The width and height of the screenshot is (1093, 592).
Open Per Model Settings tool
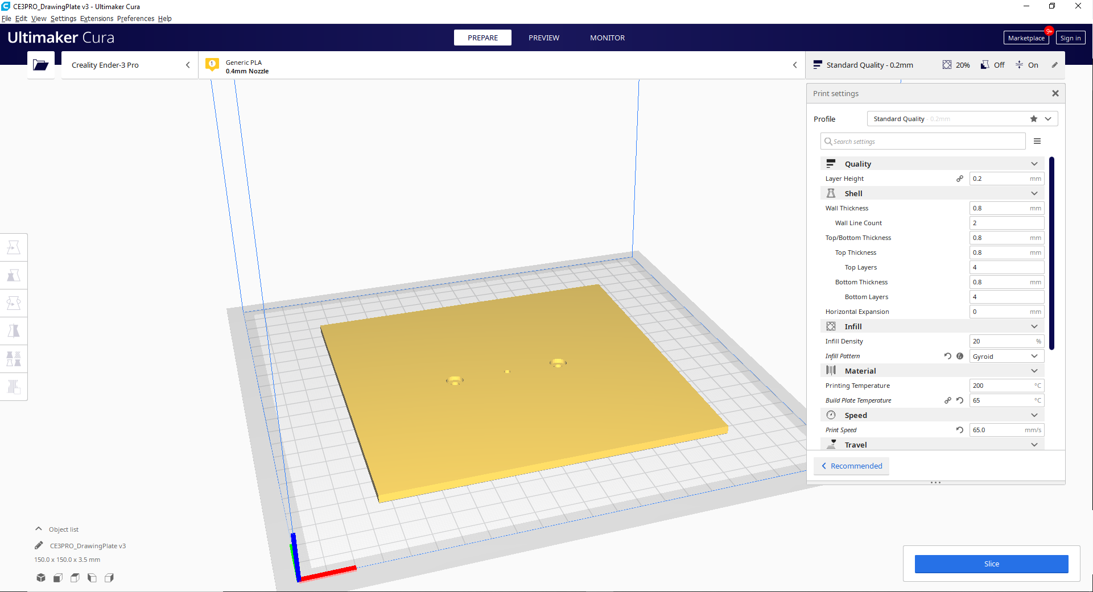[14, 359]
